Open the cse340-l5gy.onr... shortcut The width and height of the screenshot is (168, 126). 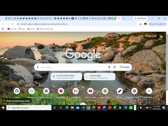click(x=46, y=91)
